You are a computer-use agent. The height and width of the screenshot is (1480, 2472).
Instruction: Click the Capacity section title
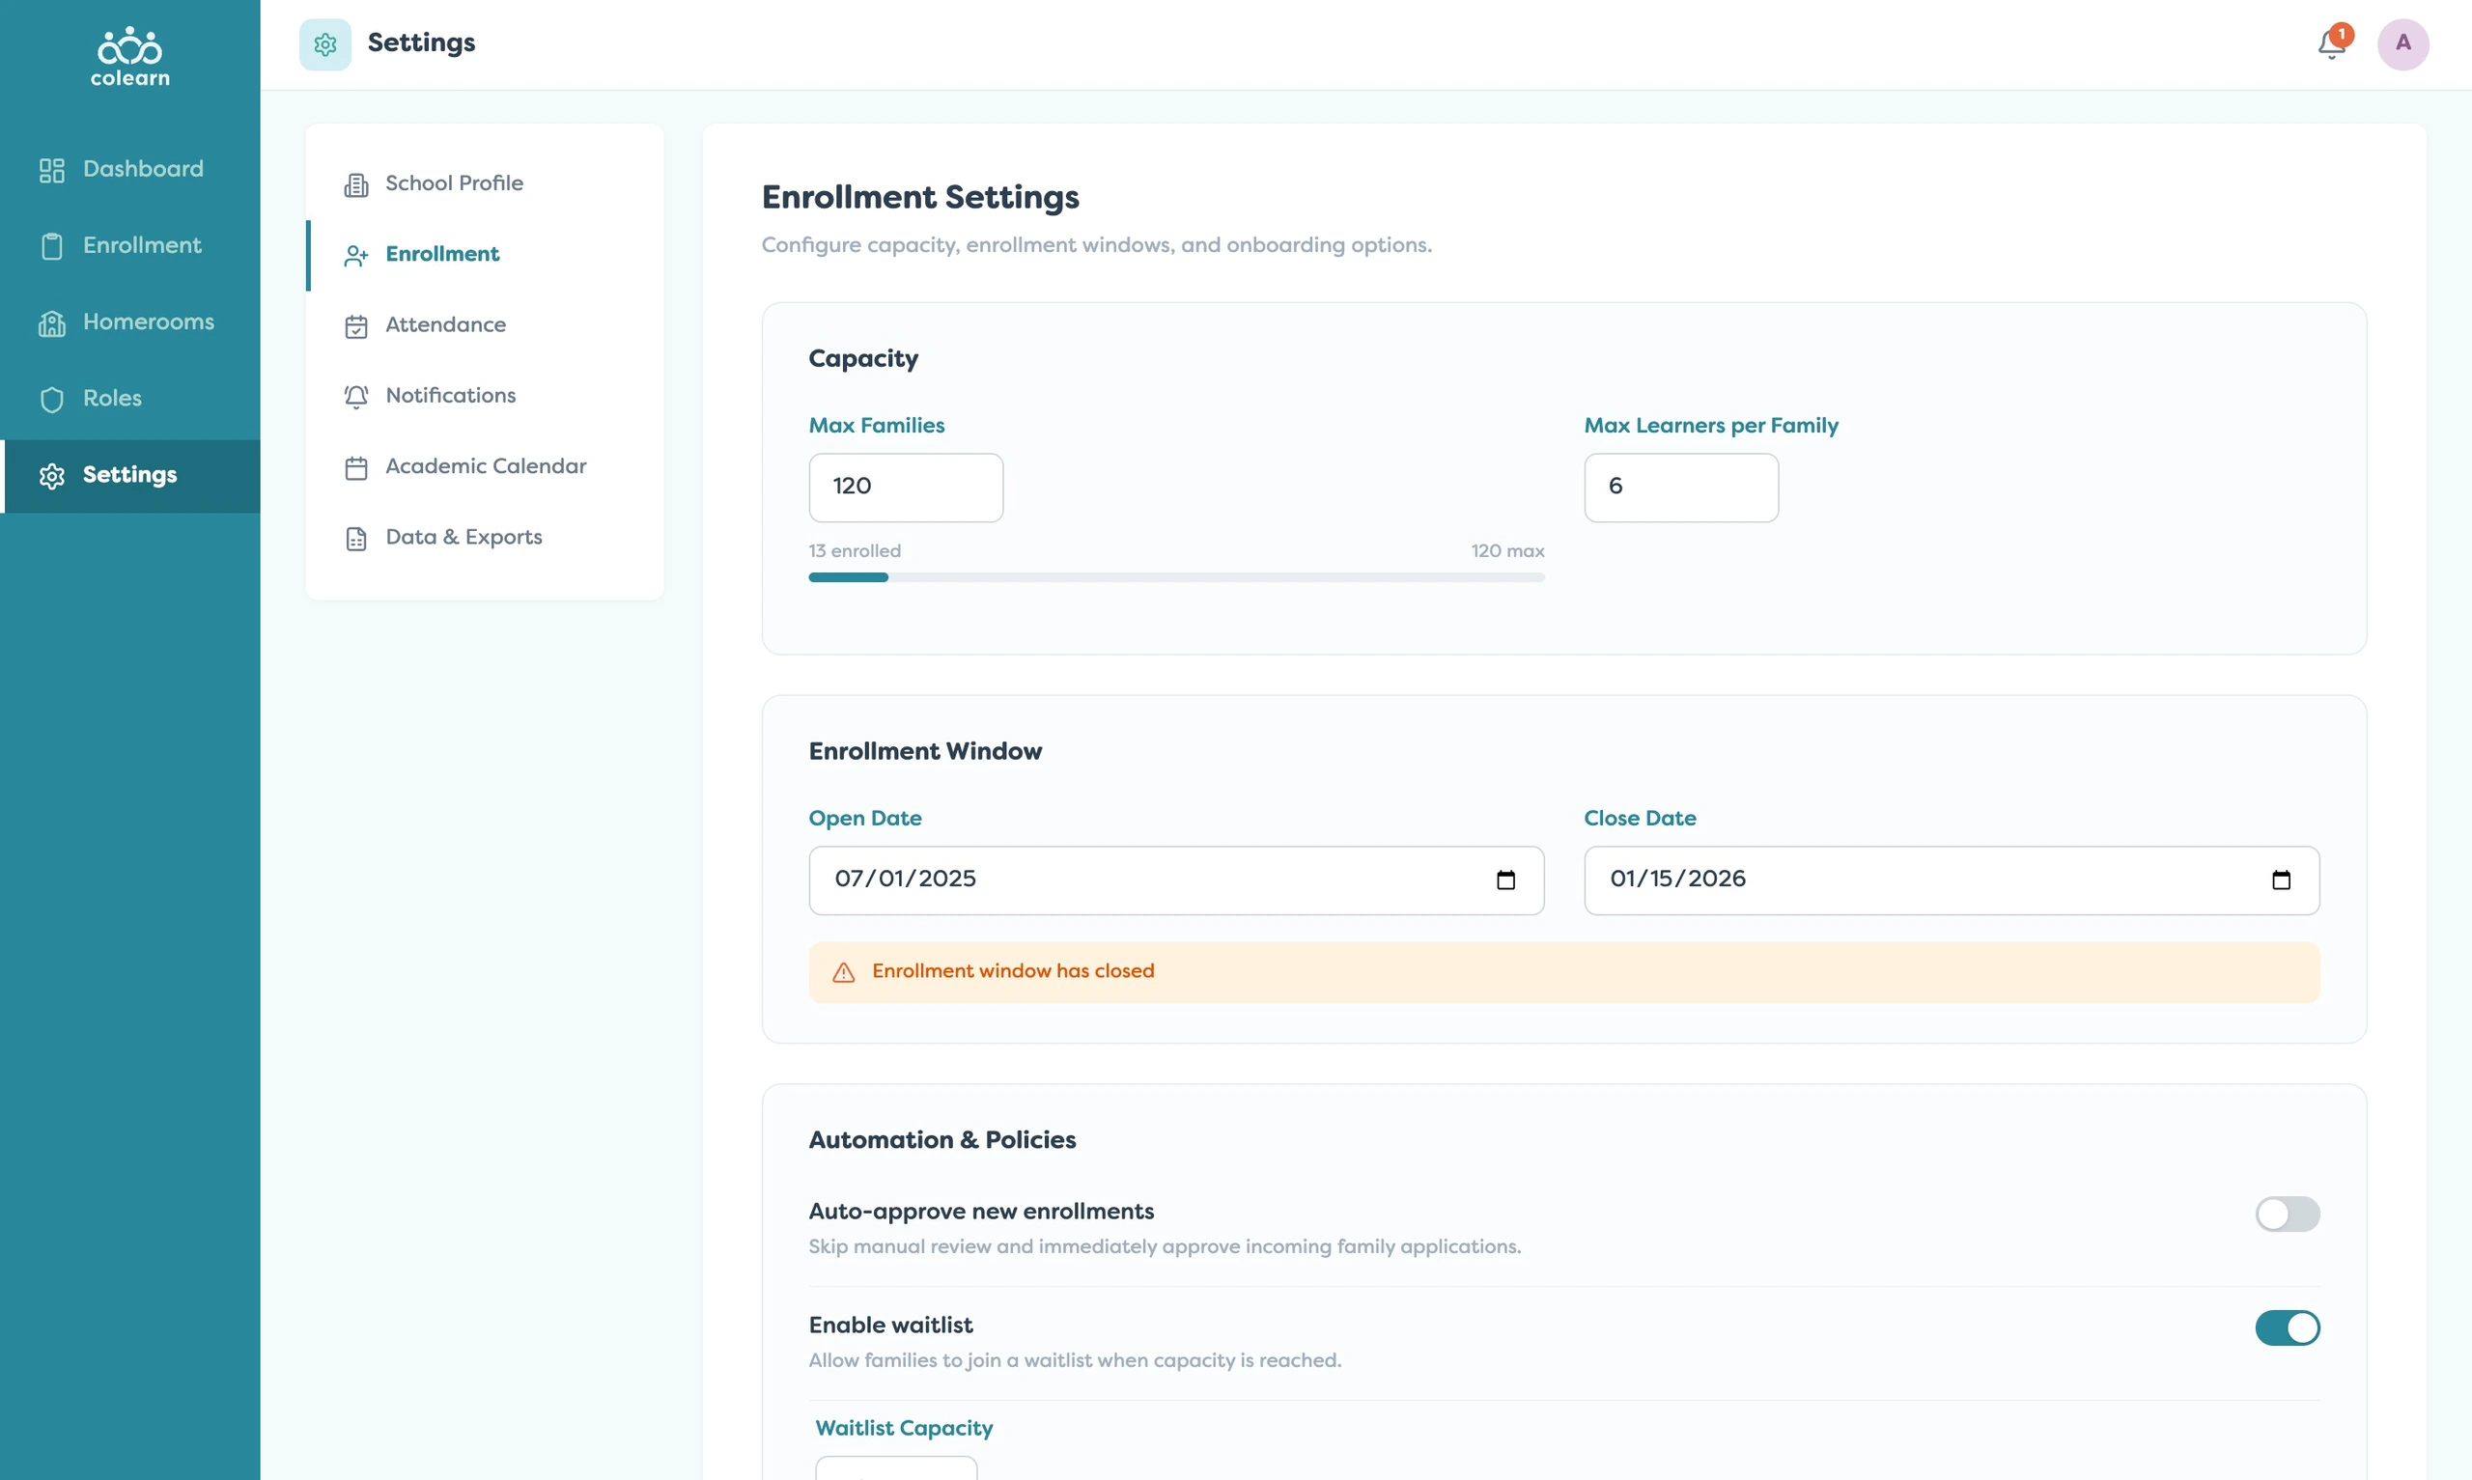coord(862,359)
